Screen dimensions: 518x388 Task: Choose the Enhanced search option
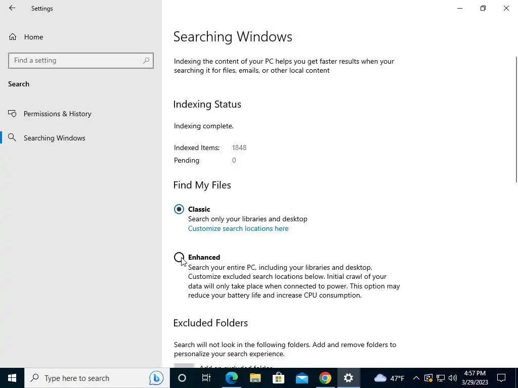click(179, 257)
